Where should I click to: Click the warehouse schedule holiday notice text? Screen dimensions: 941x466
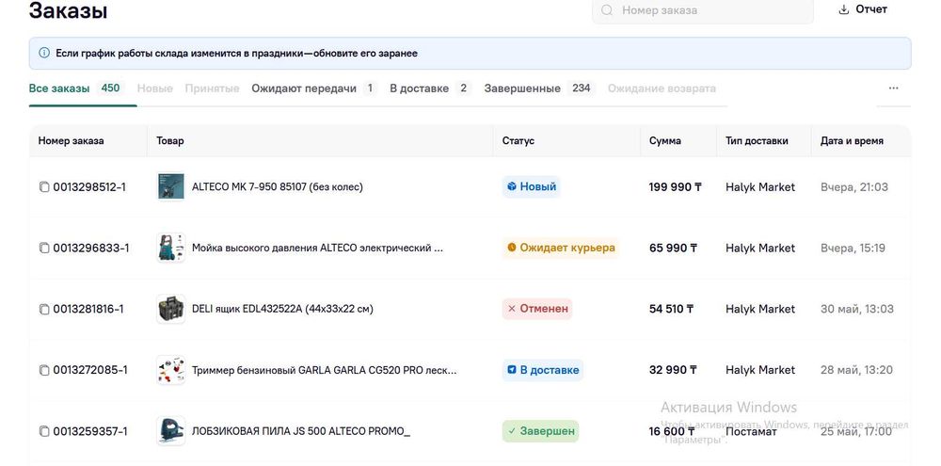coord(236,53)
